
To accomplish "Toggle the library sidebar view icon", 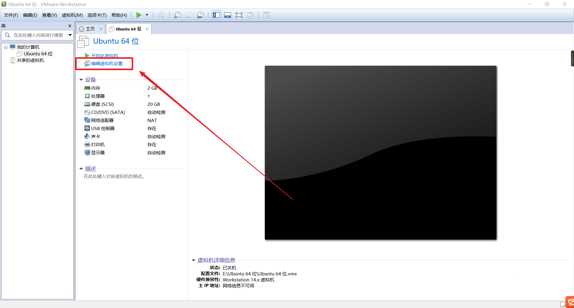I will pyautogui.click(x=216, y=15).
